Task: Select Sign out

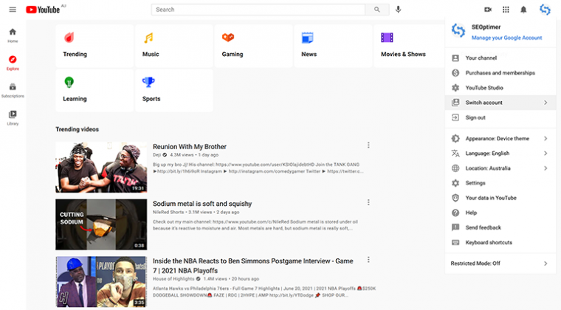Action: pos(500,117)
